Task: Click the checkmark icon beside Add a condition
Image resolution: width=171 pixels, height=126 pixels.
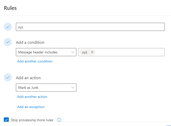Action: click(8, 42)
